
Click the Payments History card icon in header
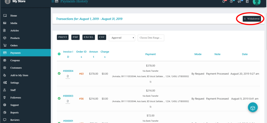[x=57, y=2]
